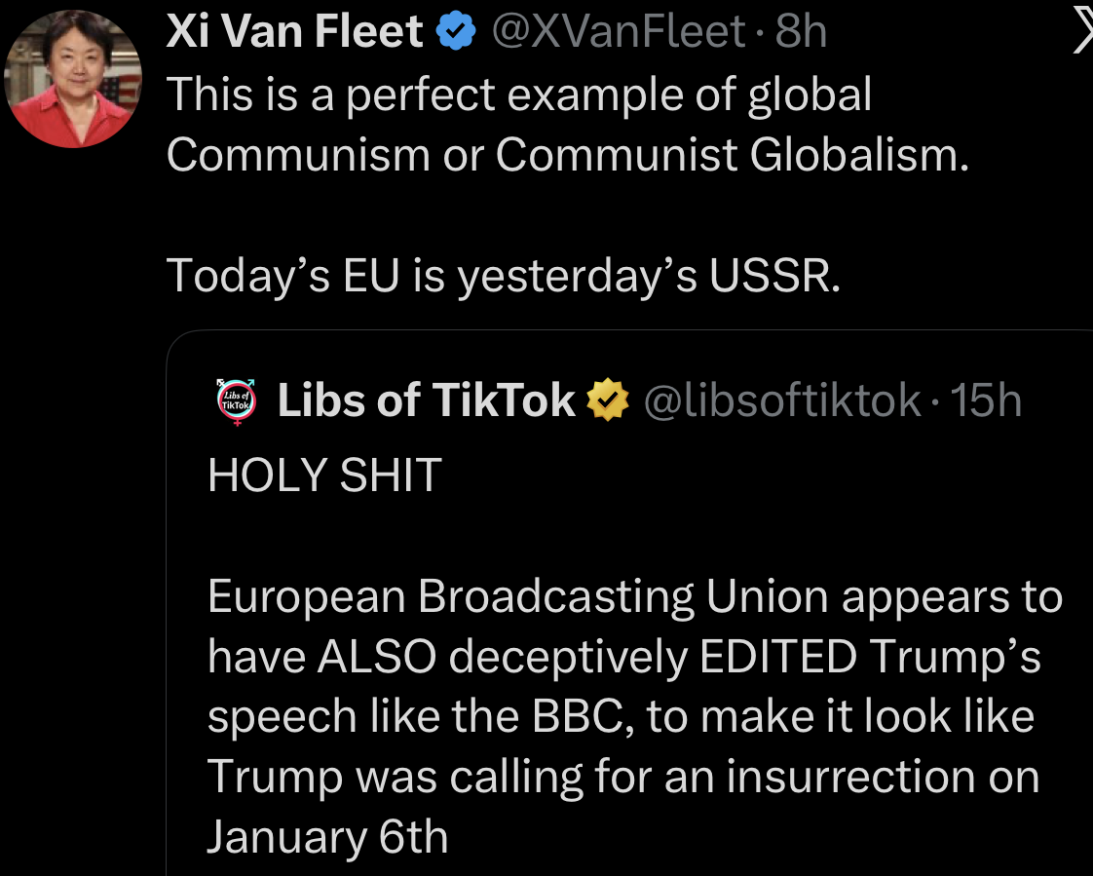Click the "Today's EU is yesterday's USSR." line
This screenshot has width=1093, height=876.
coord(503,276)
